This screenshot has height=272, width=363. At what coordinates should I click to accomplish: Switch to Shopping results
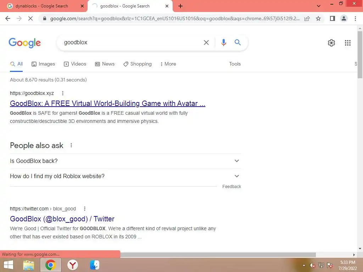click(138, 64)
